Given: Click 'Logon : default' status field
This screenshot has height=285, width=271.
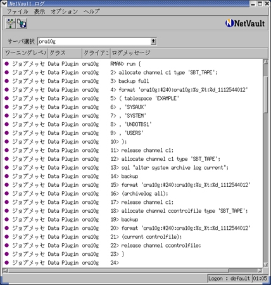Looking at the screenshot, I should [x=229, y=279].
